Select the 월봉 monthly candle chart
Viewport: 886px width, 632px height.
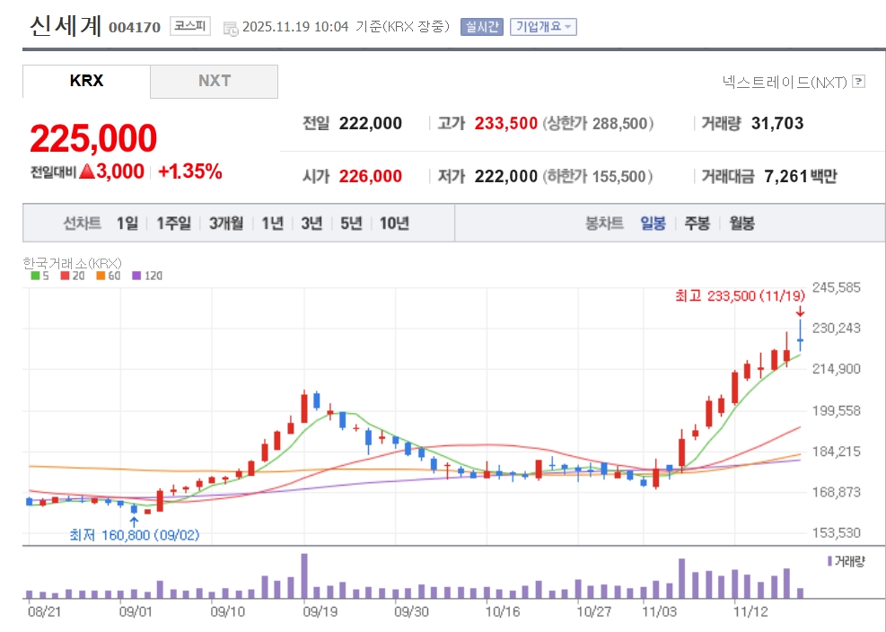point(741,224)
